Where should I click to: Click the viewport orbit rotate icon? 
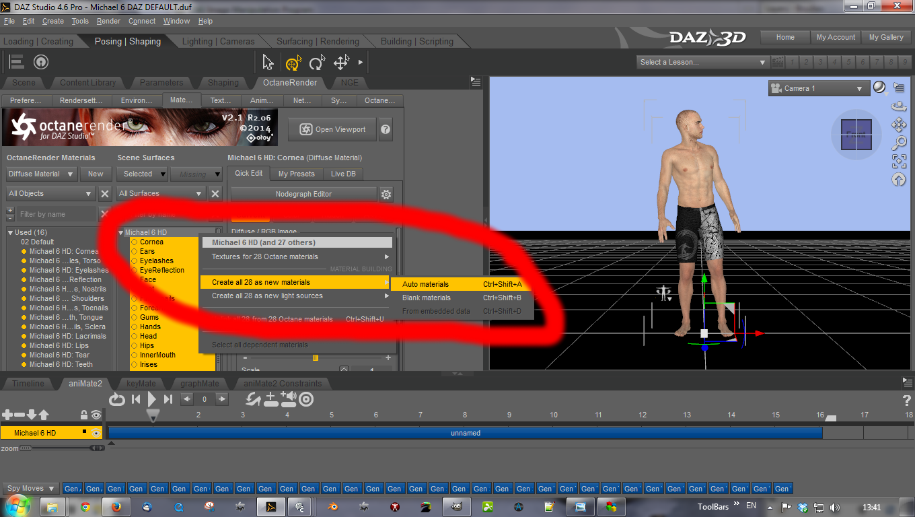click(x=898, y=106)
